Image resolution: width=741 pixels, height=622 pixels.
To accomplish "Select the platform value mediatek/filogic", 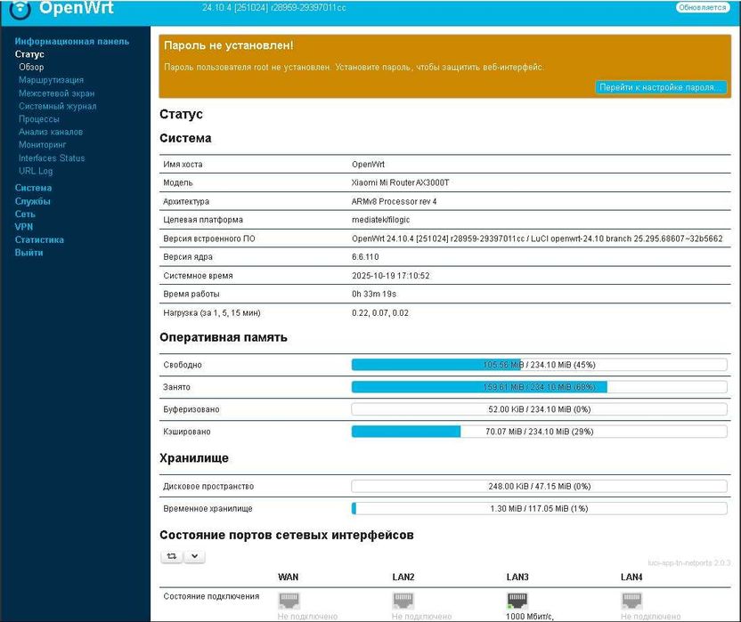I will [x=380, y=220].
